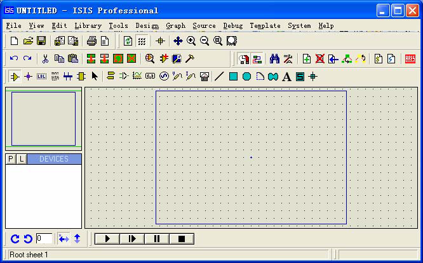The height and width of the screenshot is (263, 423).
Task: Click the zoom to whole sheet icon
Action: tap(218, 41)
